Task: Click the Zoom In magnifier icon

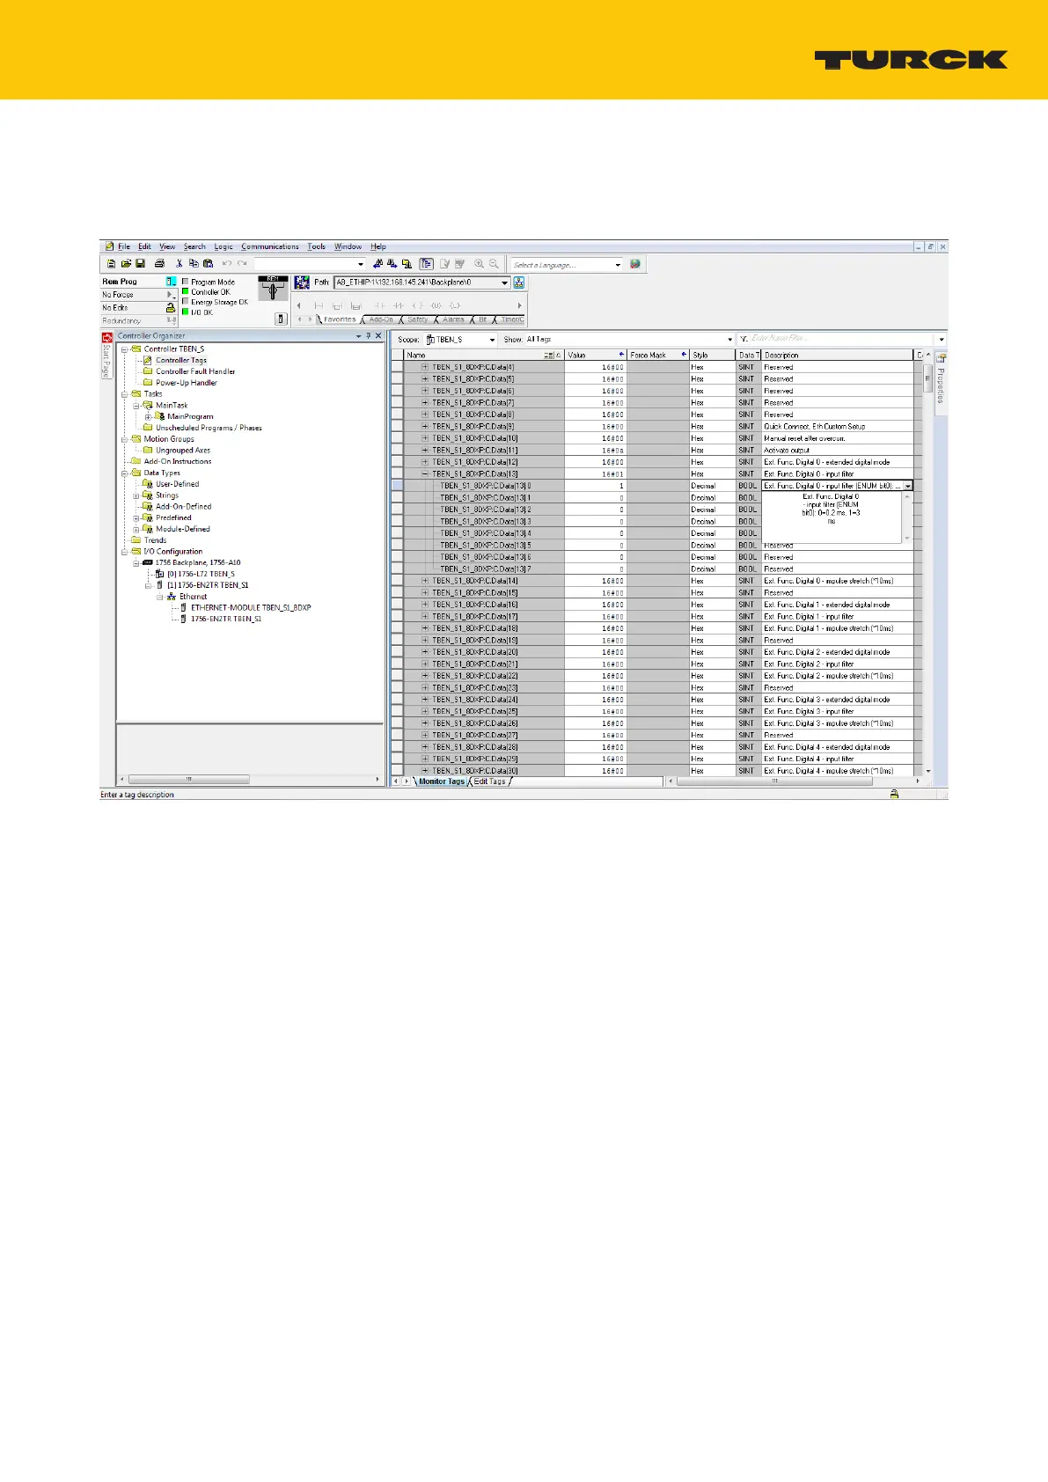Action: 478,263
